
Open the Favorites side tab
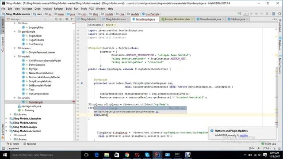click(x=3, y=131)
